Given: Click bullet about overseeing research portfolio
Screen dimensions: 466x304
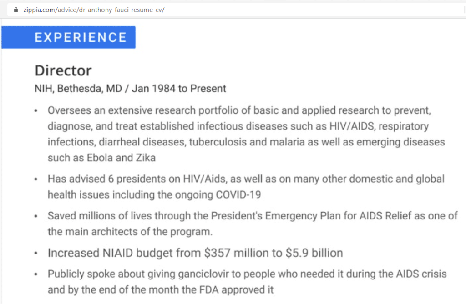Looking at the screenshot, I should click(x=246, y=134).
